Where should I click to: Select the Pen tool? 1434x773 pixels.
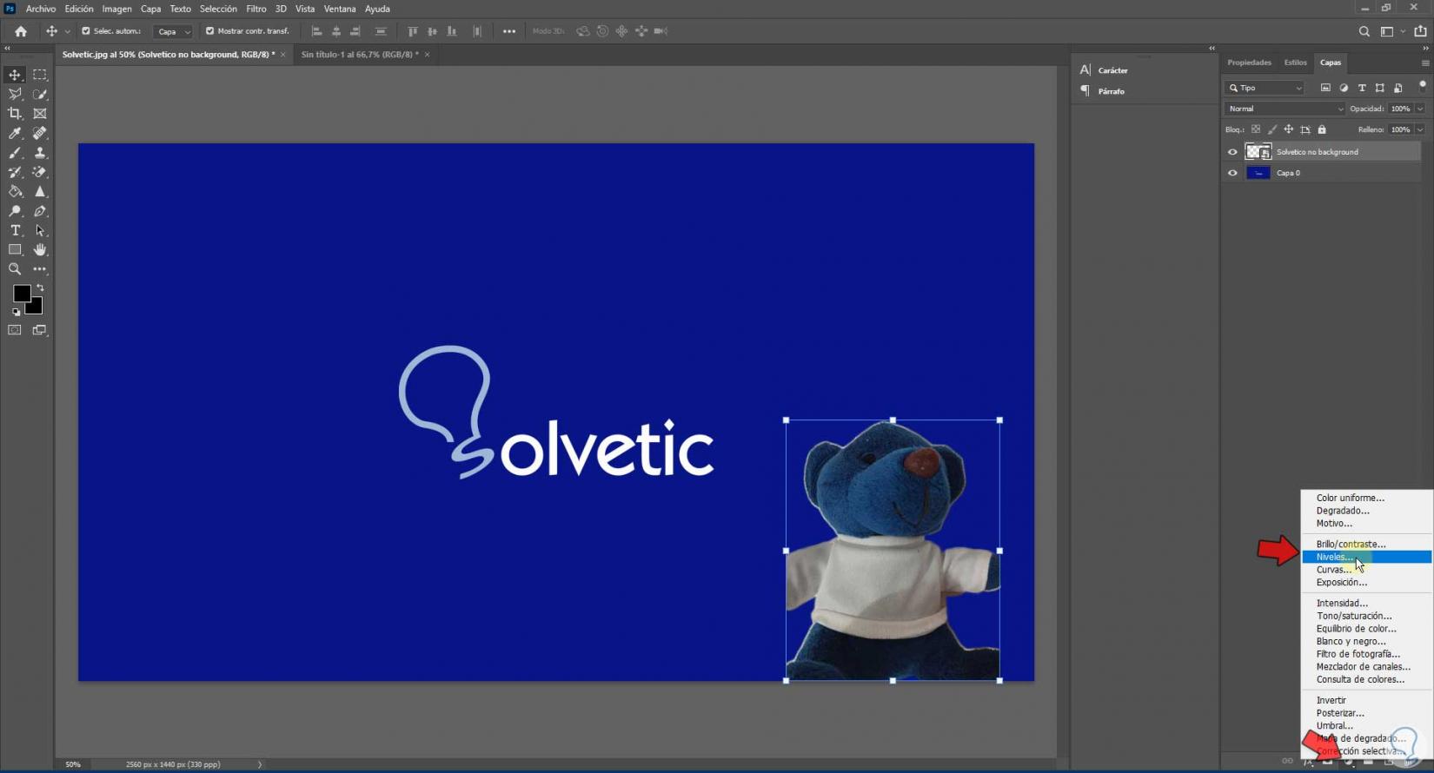[x=40, y=211]
